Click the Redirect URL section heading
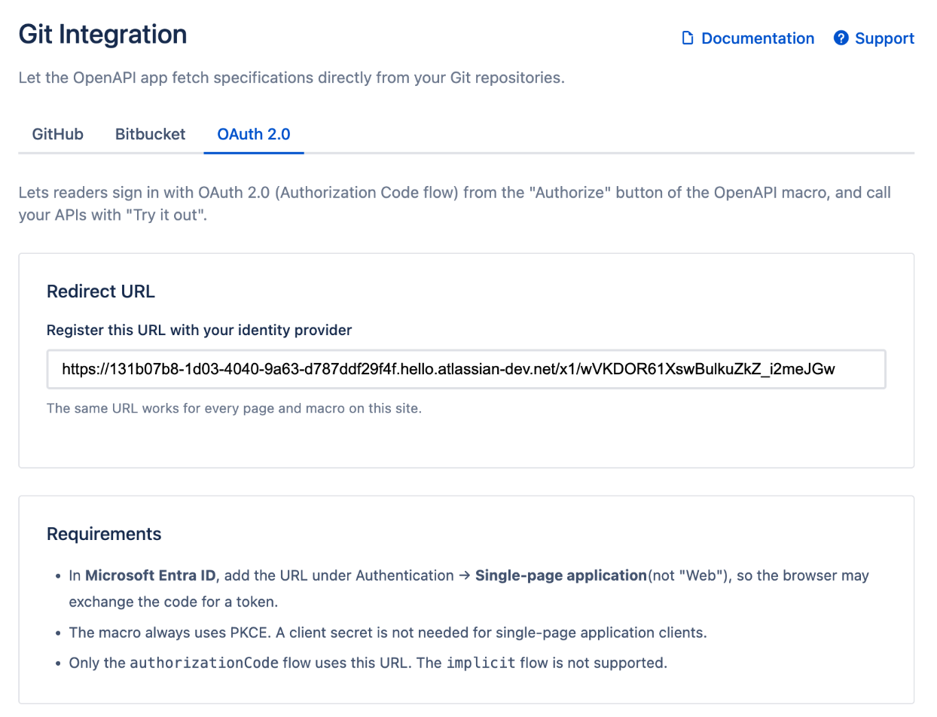 (x=101, y=291)
